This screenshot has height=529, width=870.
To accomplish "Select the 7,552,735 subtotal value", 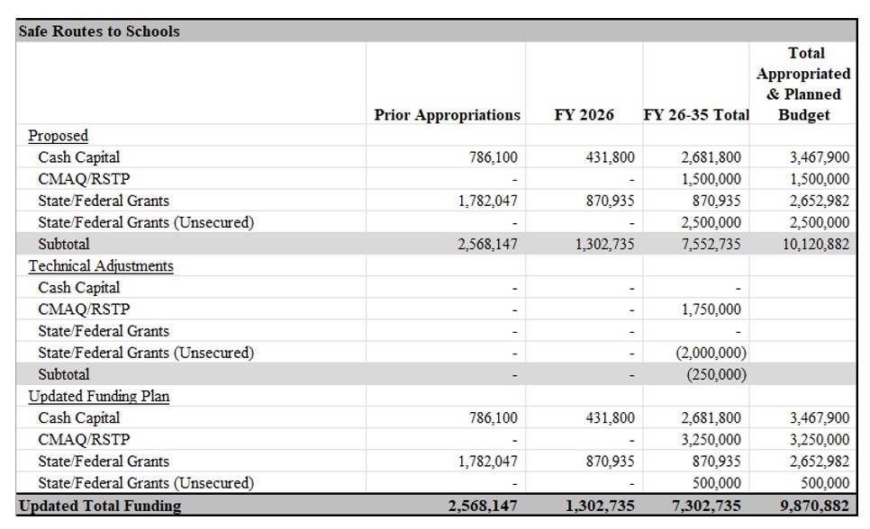I will point(711,244).
